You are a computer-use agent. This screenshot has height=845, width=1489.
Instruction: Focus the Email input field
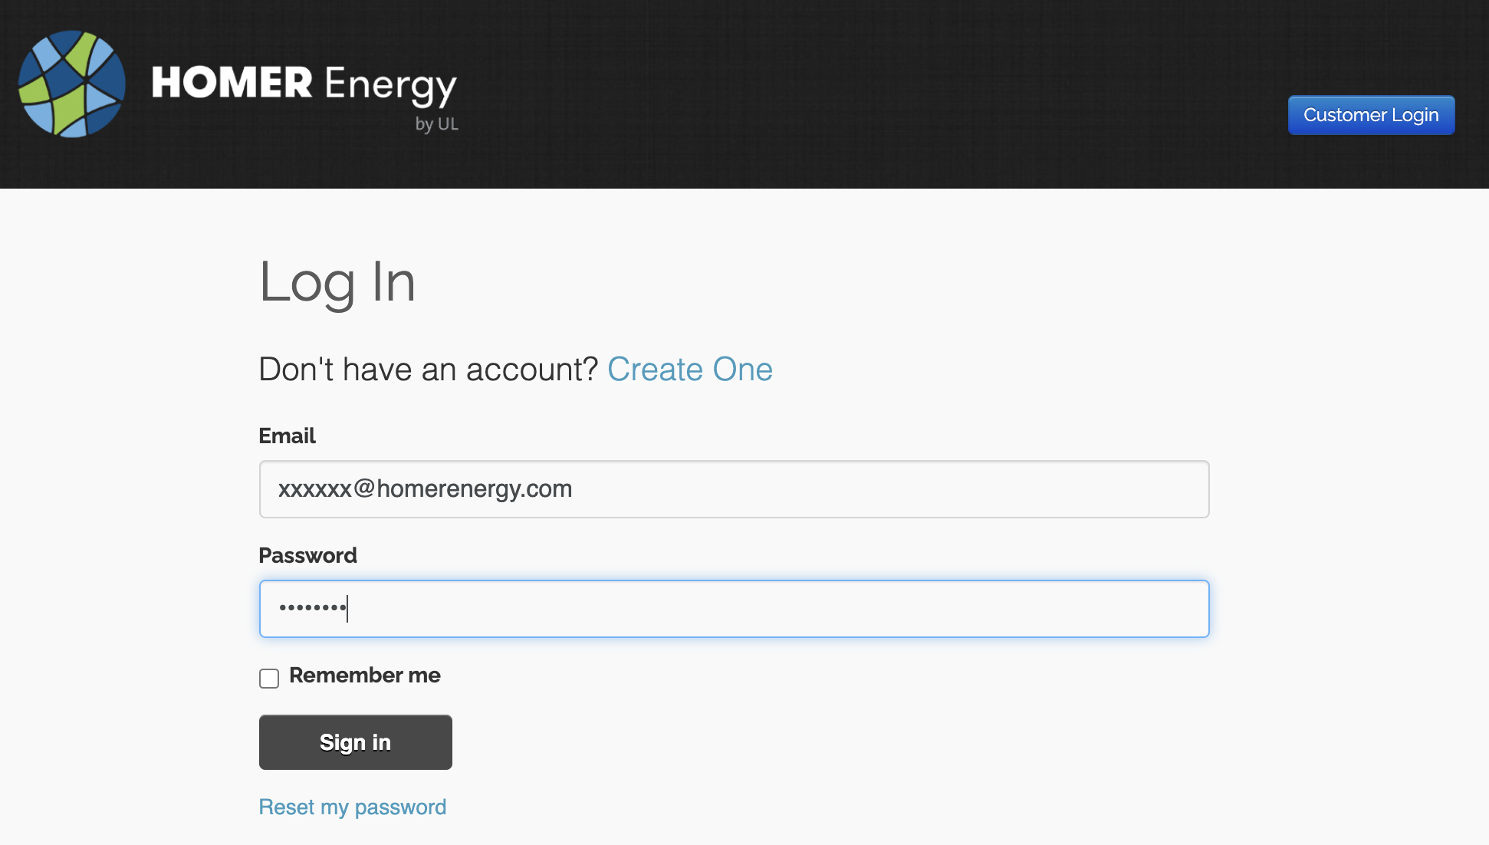[734, 488]
